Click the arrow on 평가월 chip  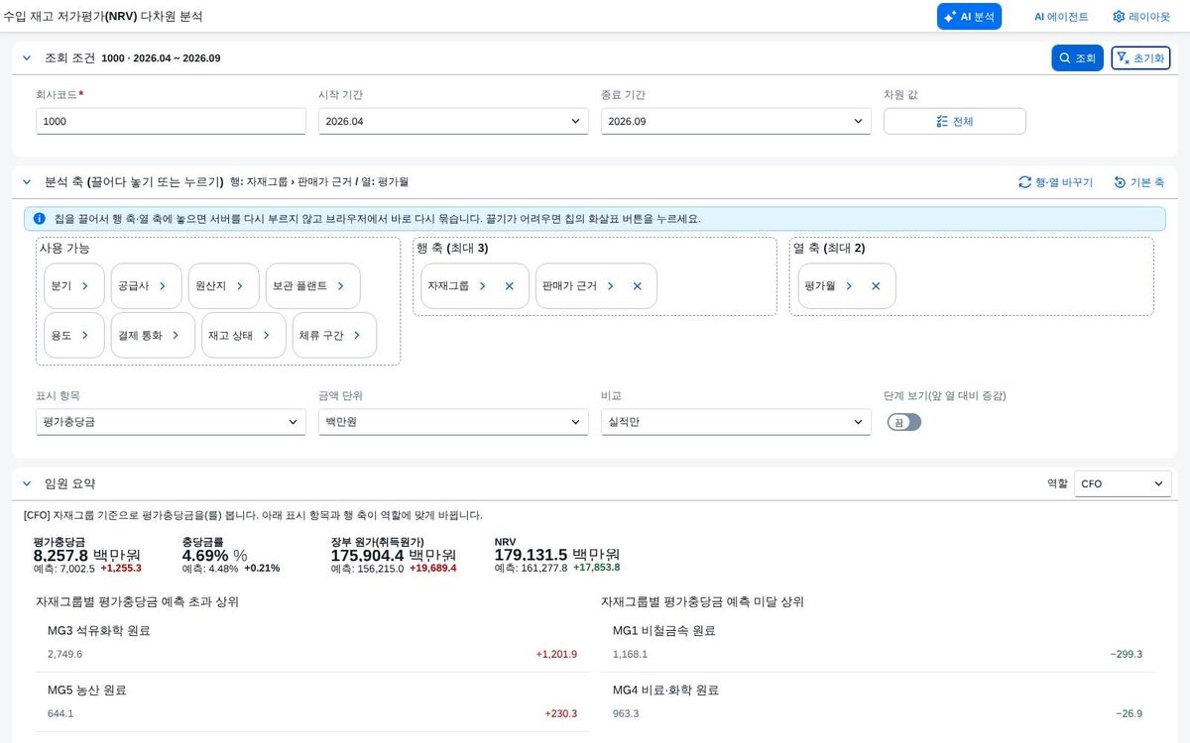click(x=849, y=286)
